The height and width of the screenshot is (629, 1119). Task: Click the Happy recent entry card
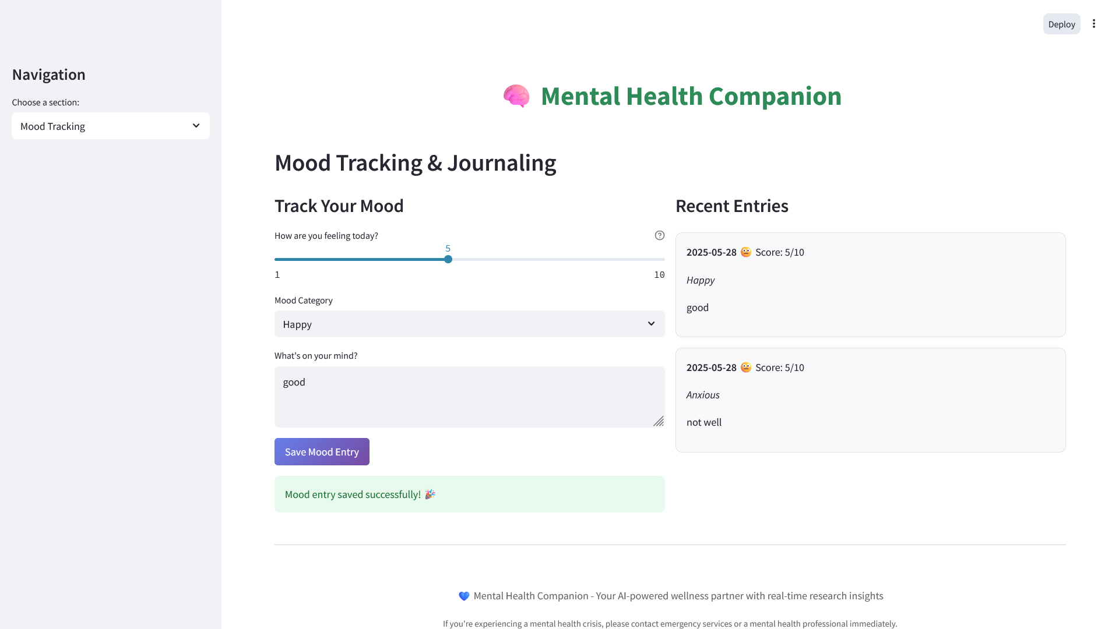[x=870, y=285]
